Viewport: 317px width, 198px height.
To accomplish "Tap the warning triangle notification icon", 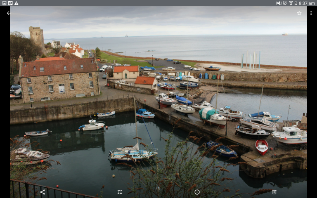I will [17, 3].
